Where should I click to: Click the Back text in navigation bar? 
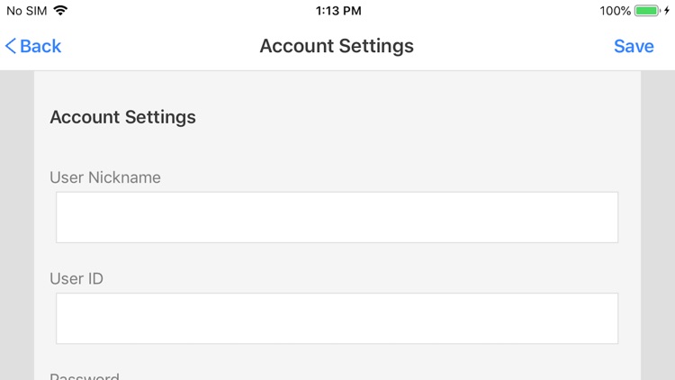click(x=40, y=46)
